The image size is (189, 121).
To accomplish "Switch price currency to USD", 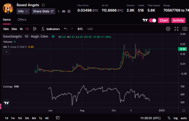I will [90, 29].
